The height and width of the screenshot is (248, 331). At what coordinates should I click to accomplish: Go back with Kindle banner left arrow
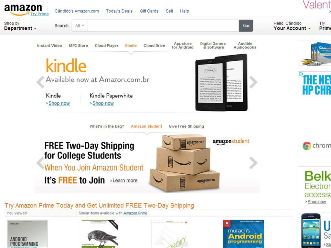40,82
